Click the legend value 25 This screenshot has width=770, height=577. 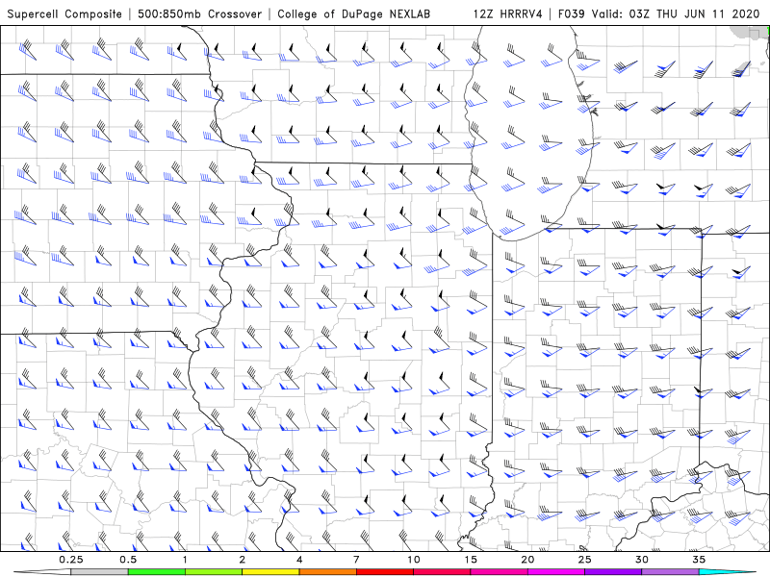(584, 560)
